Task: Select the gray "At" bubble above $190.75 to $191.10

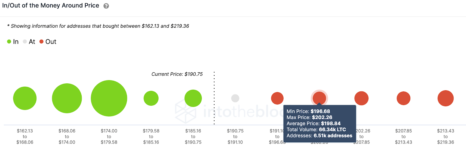Action: click(x=235, y=98)
